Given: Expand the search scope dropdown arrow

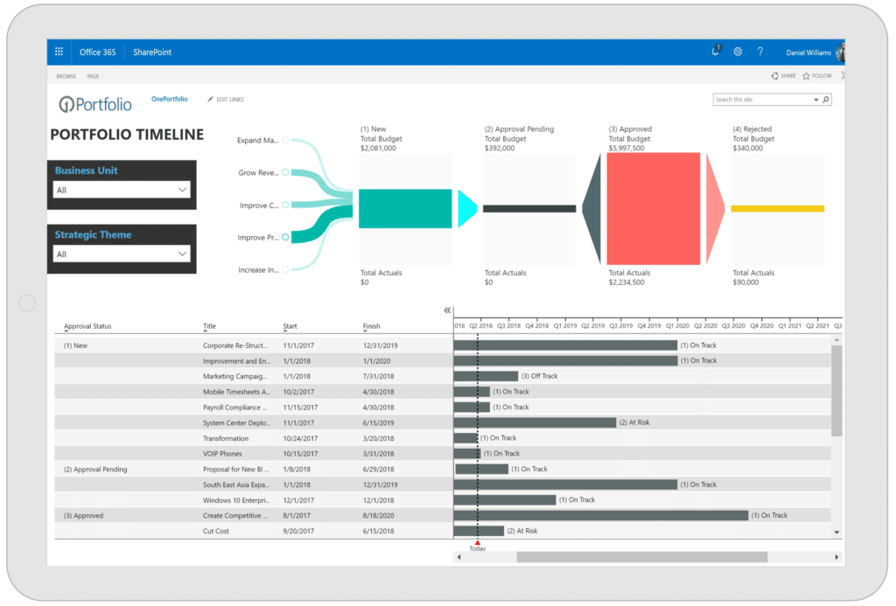Looking at the screenshot, I should click(x=816, y=100).
